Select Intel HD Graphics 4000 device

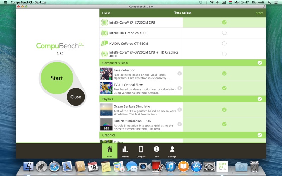point(224,33)
